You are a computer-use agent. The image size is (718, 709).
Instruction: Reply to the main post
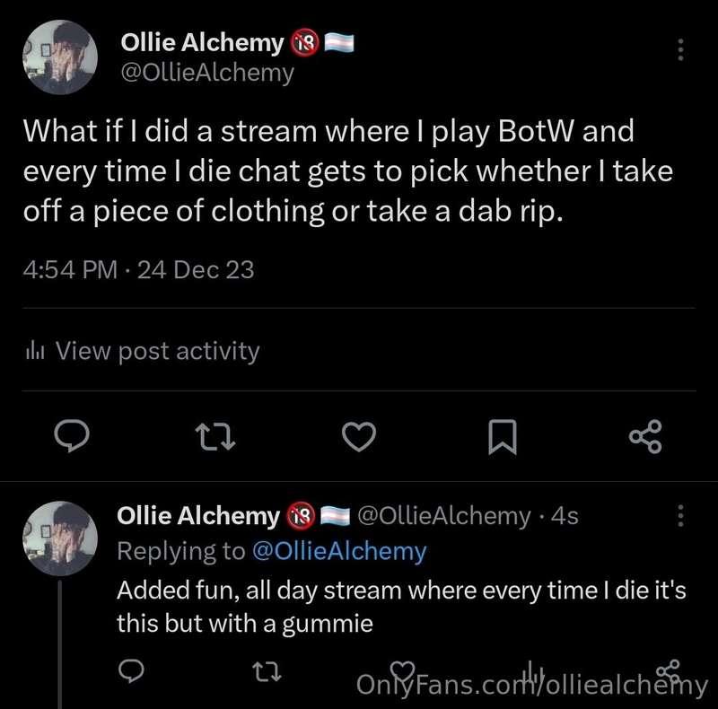(70, 437)
